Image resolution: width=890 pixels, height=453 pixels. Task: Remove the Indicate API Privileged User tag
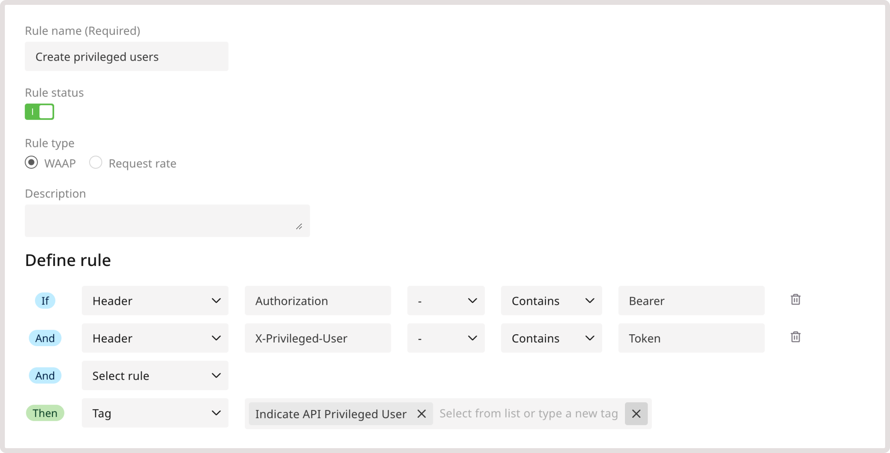click(x=422, y=414)
